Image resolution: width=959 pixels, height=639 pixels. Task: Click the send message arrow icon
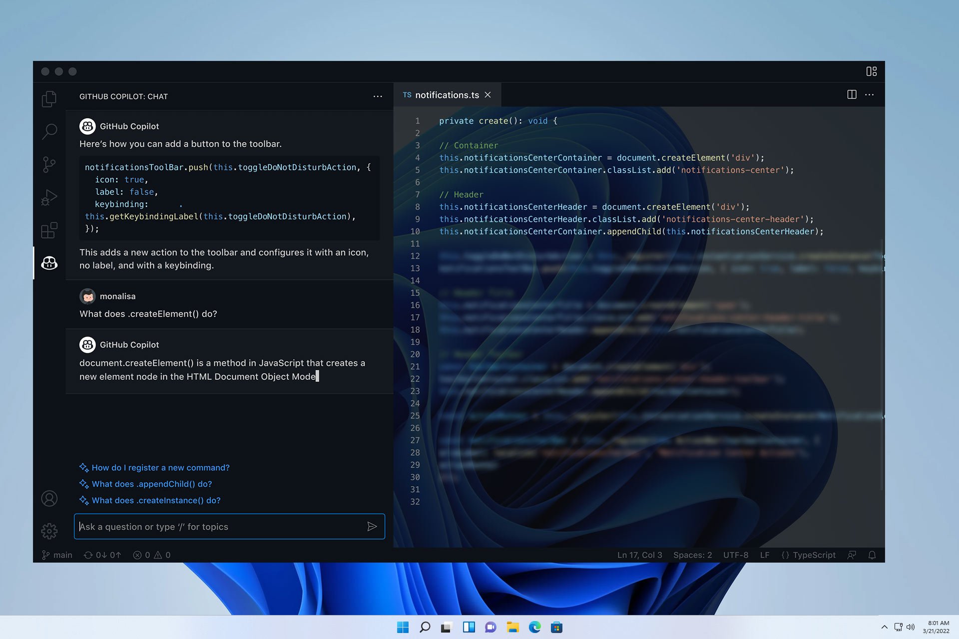[x=372, y=527]
